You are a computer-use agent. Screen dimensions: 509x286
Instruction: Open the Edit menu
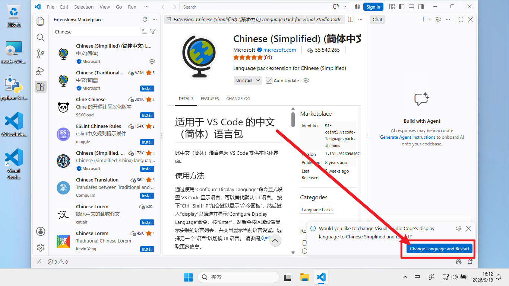coord(64,7)
